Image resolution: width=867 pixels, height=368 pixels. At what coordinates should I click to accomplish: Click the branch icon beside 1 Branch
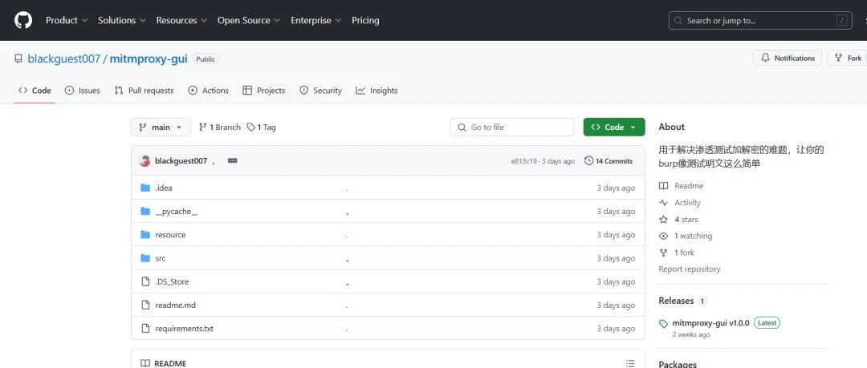point(203,127)
